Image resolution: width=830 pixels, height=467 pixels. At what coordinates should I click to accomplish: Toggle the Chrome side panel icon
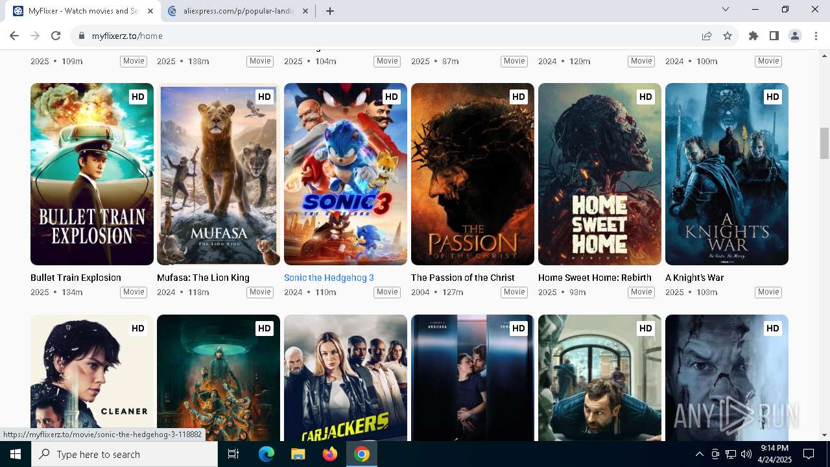(x=774, y=36)
